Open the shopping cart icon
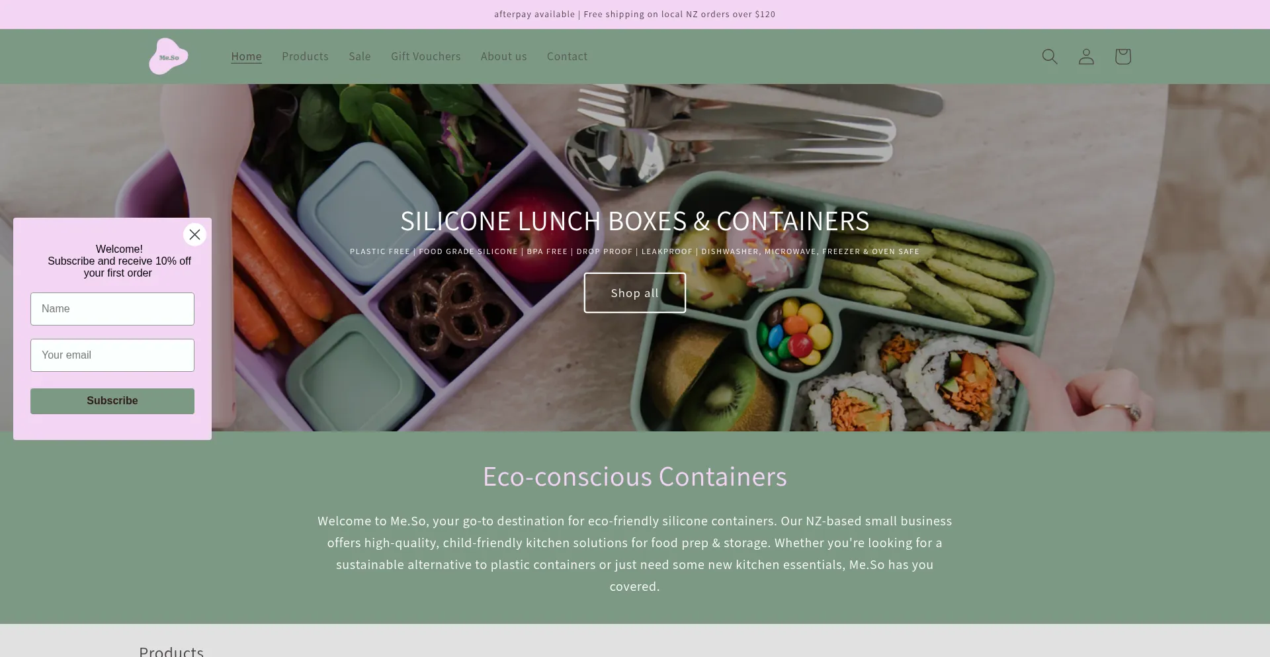The width and height of the screenshot is (1270, 657). tap(1122, 56)
